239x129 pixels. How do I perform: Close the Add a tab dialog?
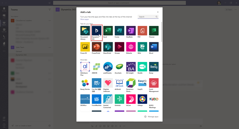(x=158, y=12)
